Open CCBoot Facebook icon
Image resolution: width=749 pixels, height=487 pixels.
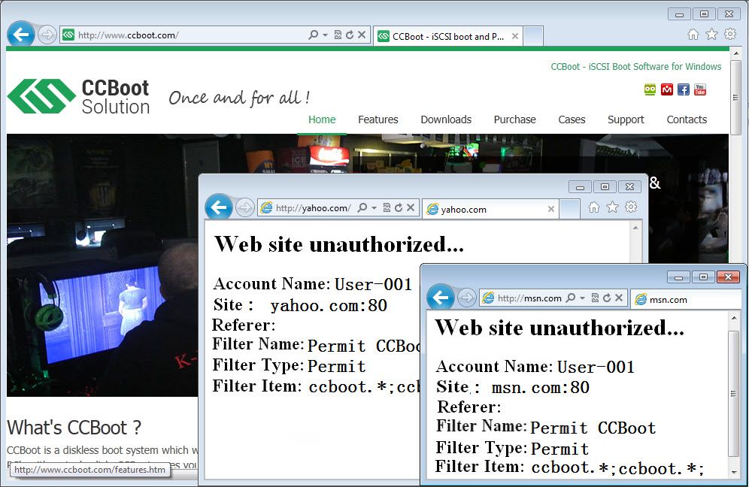coord(684,89)
